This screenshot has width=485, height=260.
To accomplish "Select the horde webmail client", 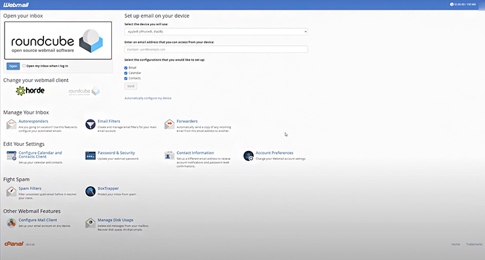I will 30,91.
